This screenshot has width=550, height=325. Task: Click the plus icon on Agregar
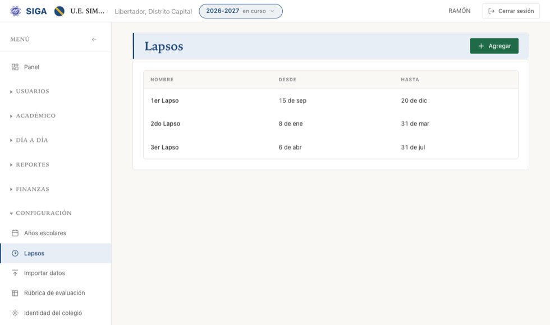pyautogui.click(x=482, y=46)
